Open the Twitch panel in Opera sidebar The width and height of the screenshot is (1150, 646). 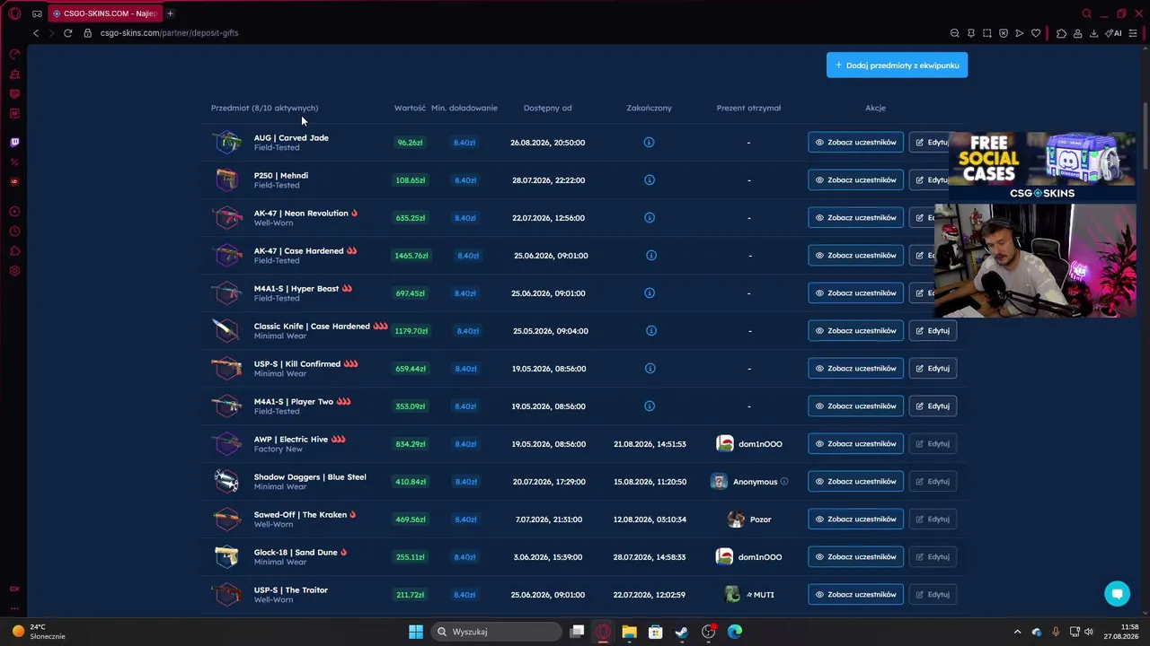[x=14, y=142]
